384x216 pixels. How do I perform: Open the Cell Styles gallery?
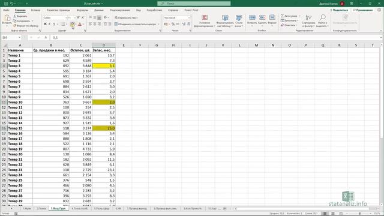click(x=239, y=20)
